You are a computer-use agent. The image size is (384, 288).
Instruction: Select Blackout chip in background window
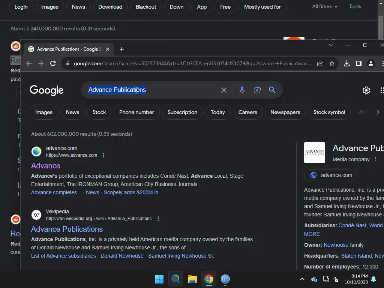[x=146, y=7]
